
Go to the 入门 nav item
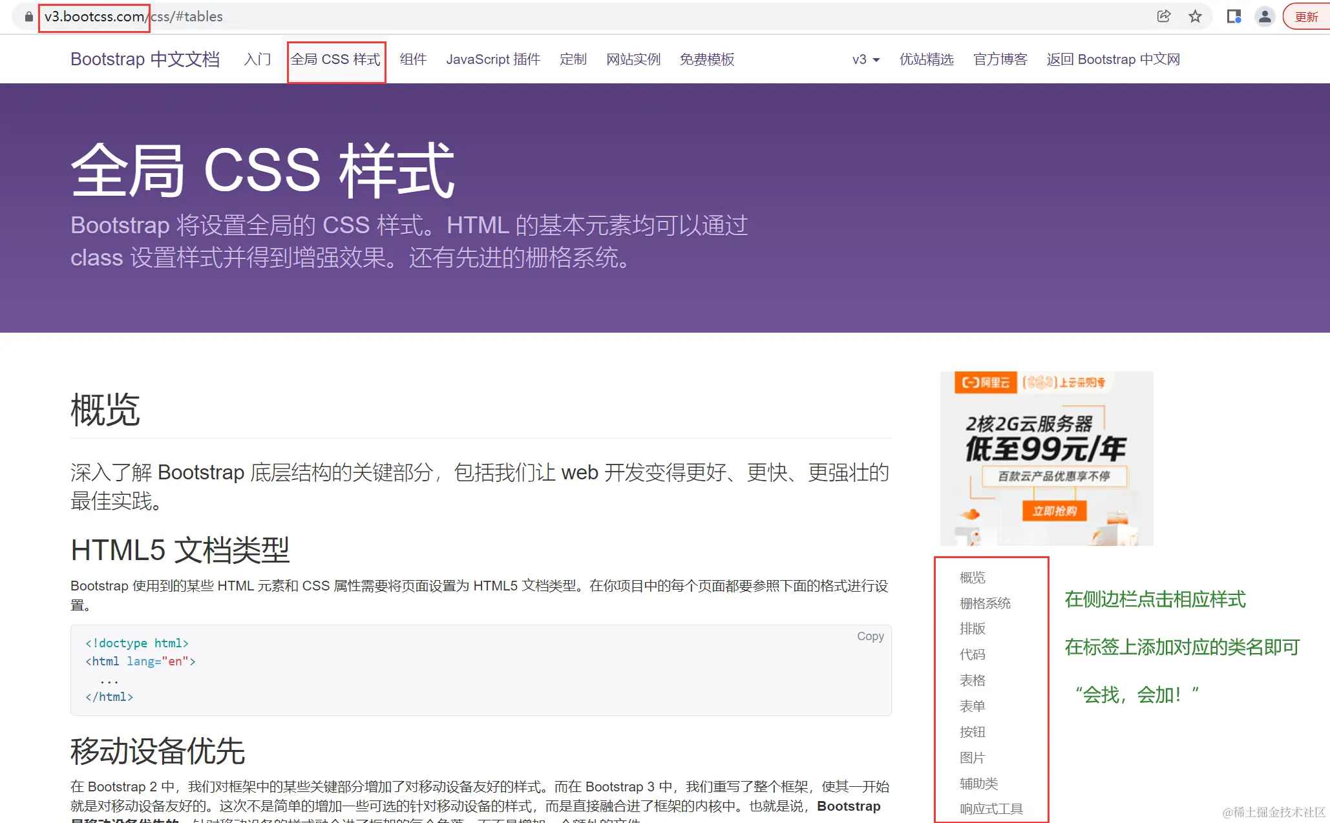(x=257, y=59)
